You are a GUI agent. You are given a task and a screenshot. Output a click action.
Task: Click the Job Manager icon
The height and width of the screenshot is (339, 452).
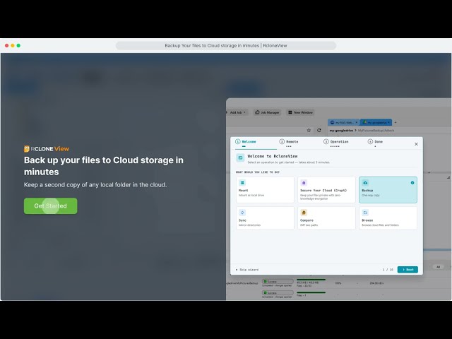tap(257, 112)
